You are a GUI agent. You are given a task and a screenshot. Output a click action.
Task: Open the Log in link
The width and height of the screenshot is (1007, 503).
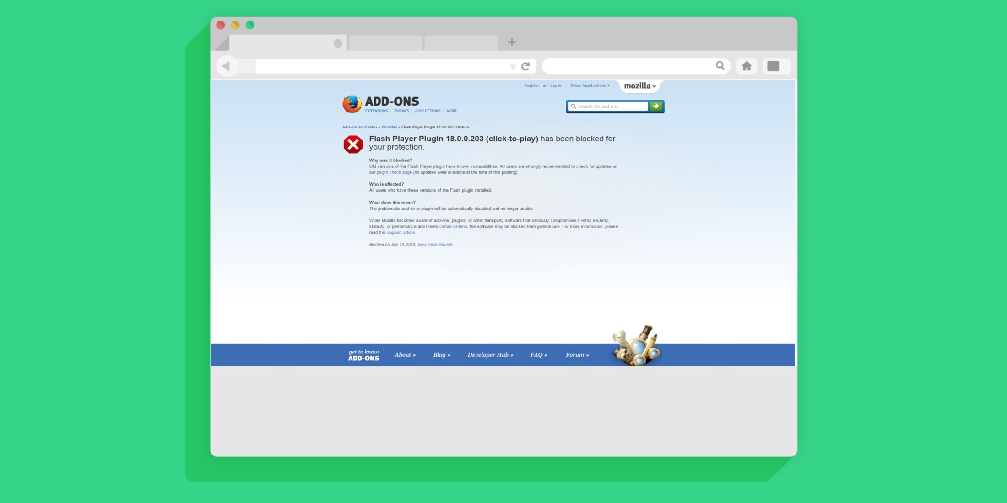[x=556, y=86]
